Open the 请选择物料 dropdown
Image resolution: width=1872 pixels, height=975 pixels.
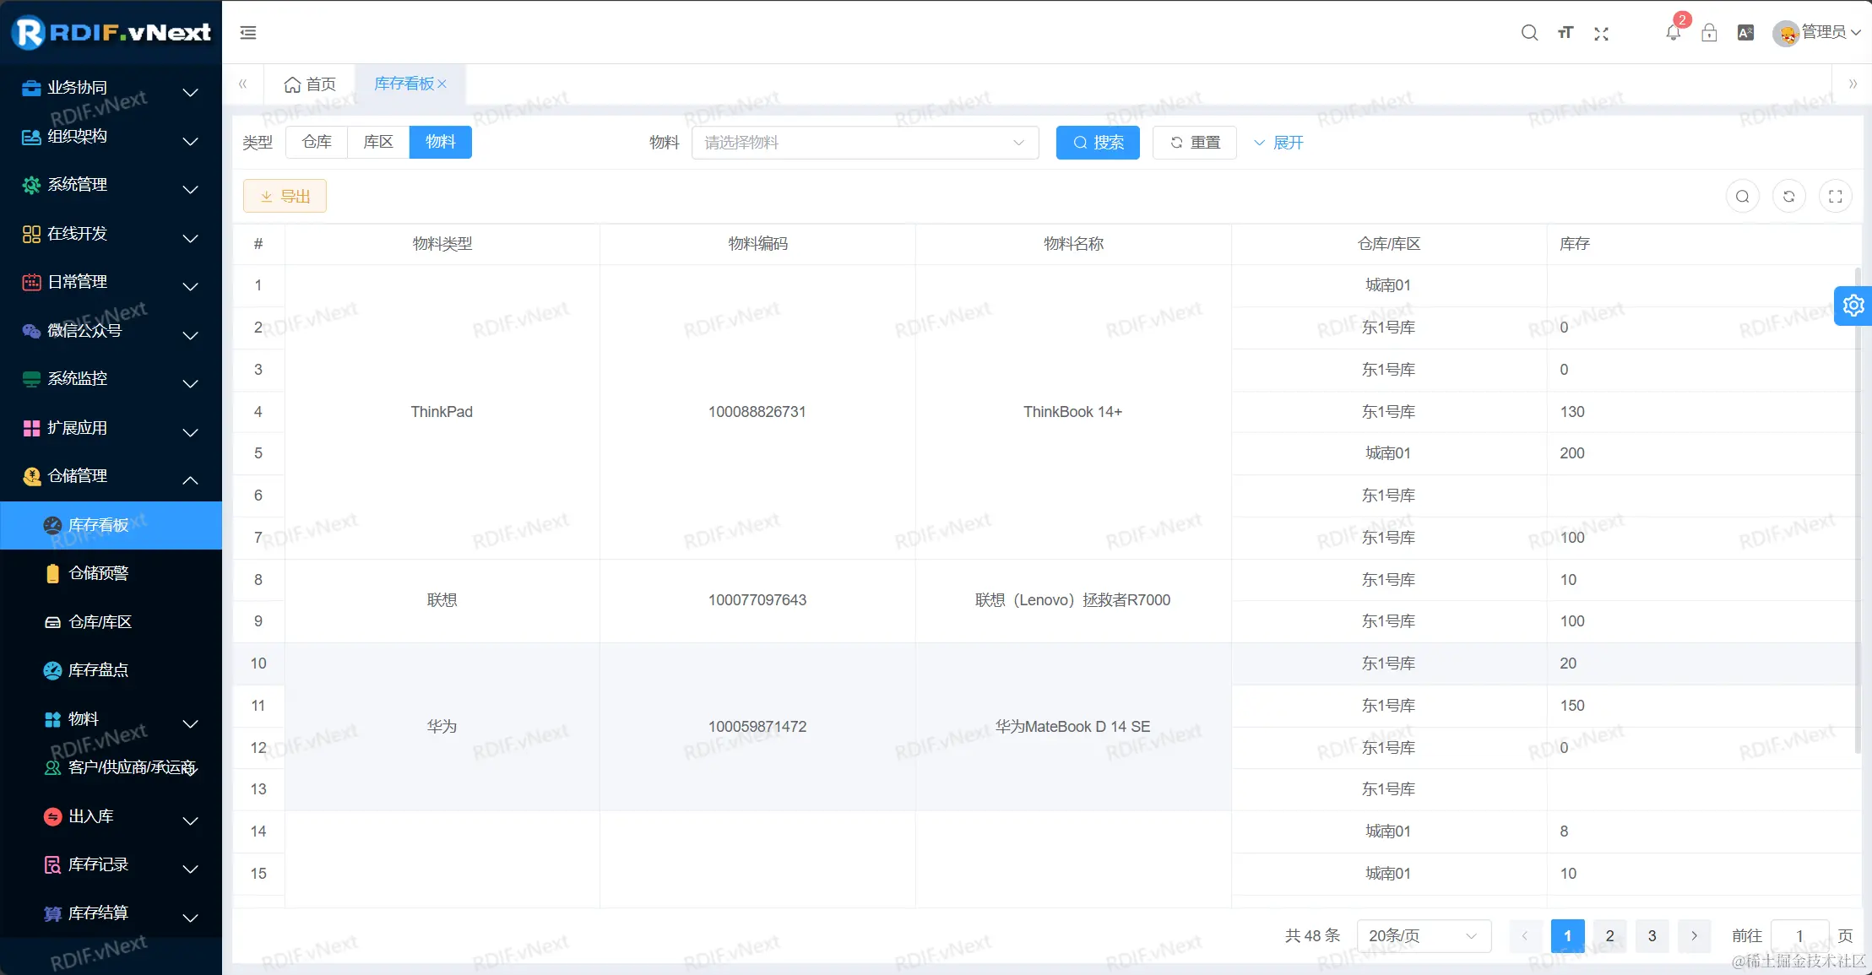click(x=865, y=143)
